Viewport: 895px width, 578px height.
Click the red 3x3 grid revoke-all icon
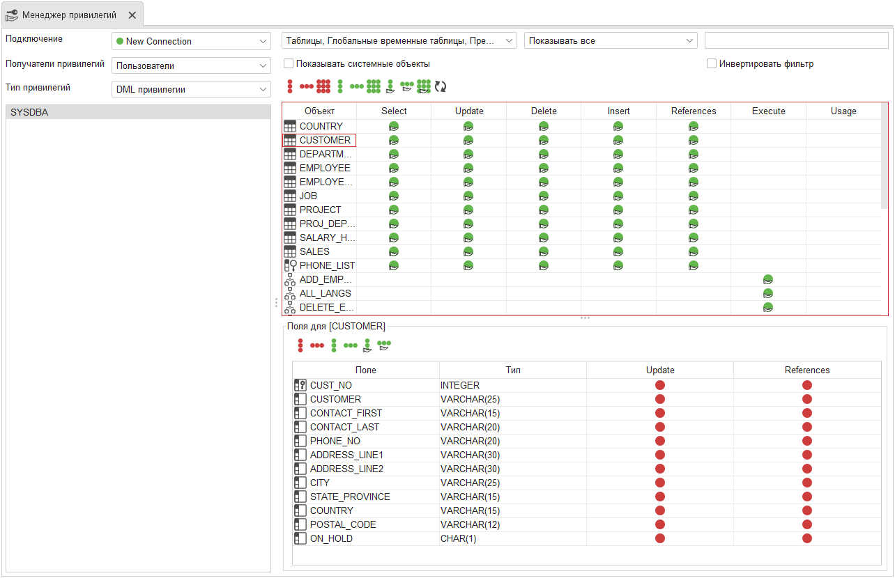323,86
